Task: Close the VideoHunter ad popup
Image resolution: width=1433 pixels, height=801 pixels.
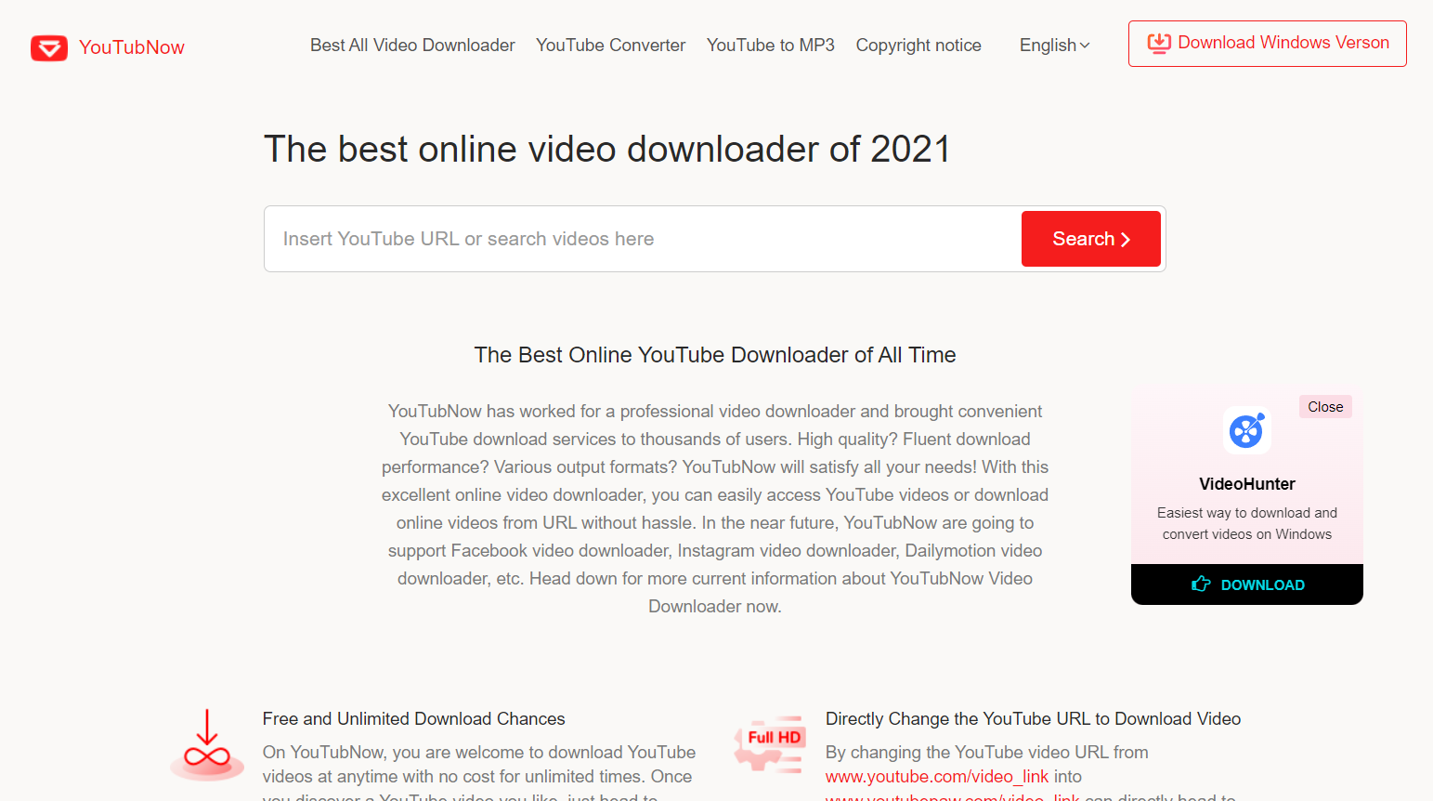Action: pos(1325,407)
